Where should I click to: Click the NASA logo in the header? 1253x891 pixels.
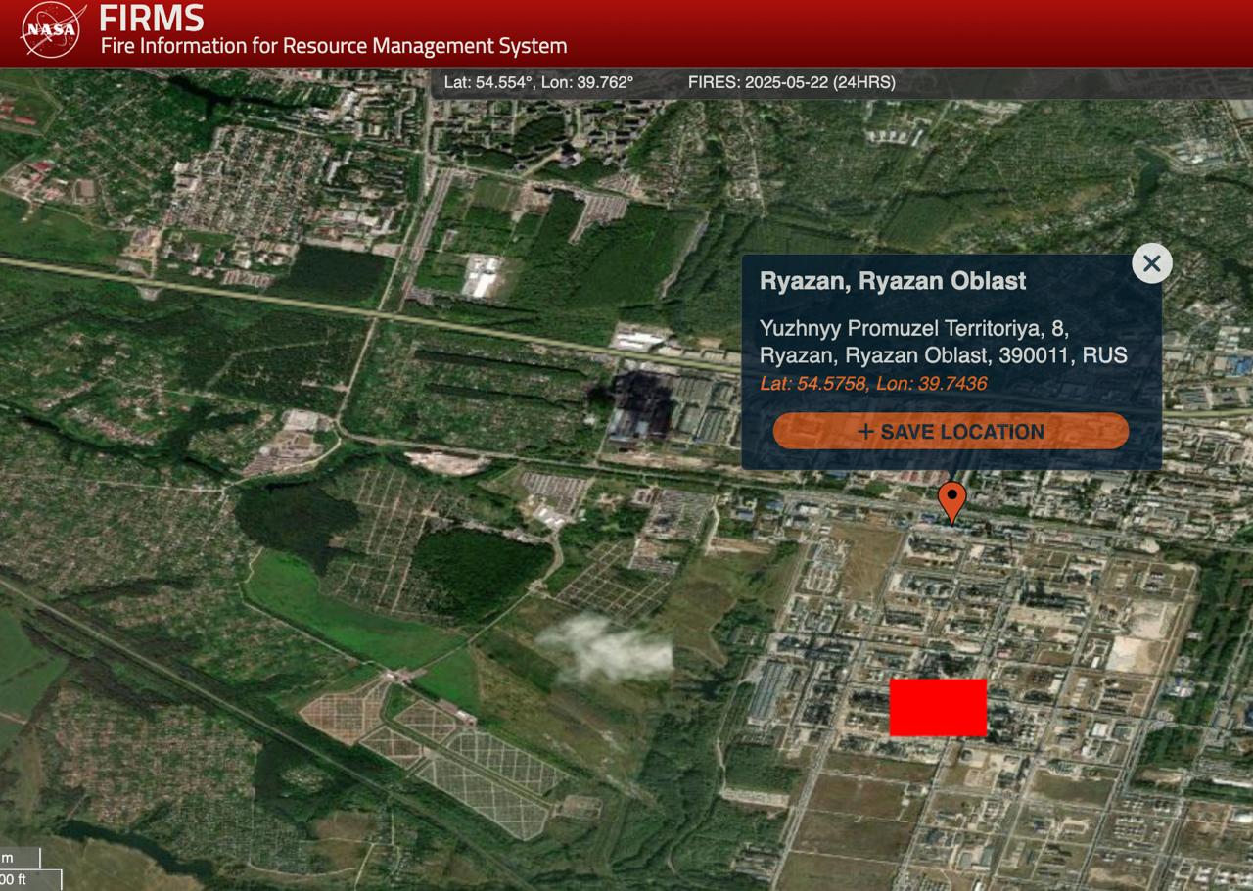[x=53, y=30]
